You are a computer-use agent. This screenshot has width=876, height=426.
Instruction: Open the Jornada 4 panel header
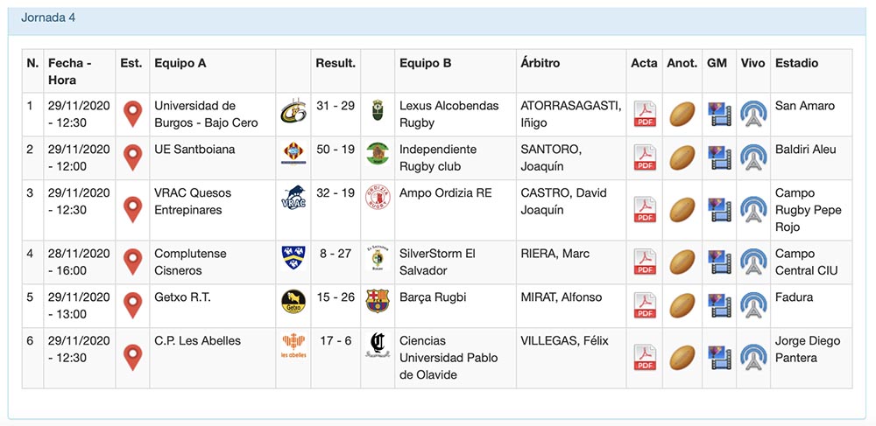pos(48,17)
